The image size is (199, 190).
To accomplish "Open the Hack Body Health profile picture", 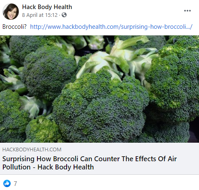I will pyautogui.click(x=11, y=12).
